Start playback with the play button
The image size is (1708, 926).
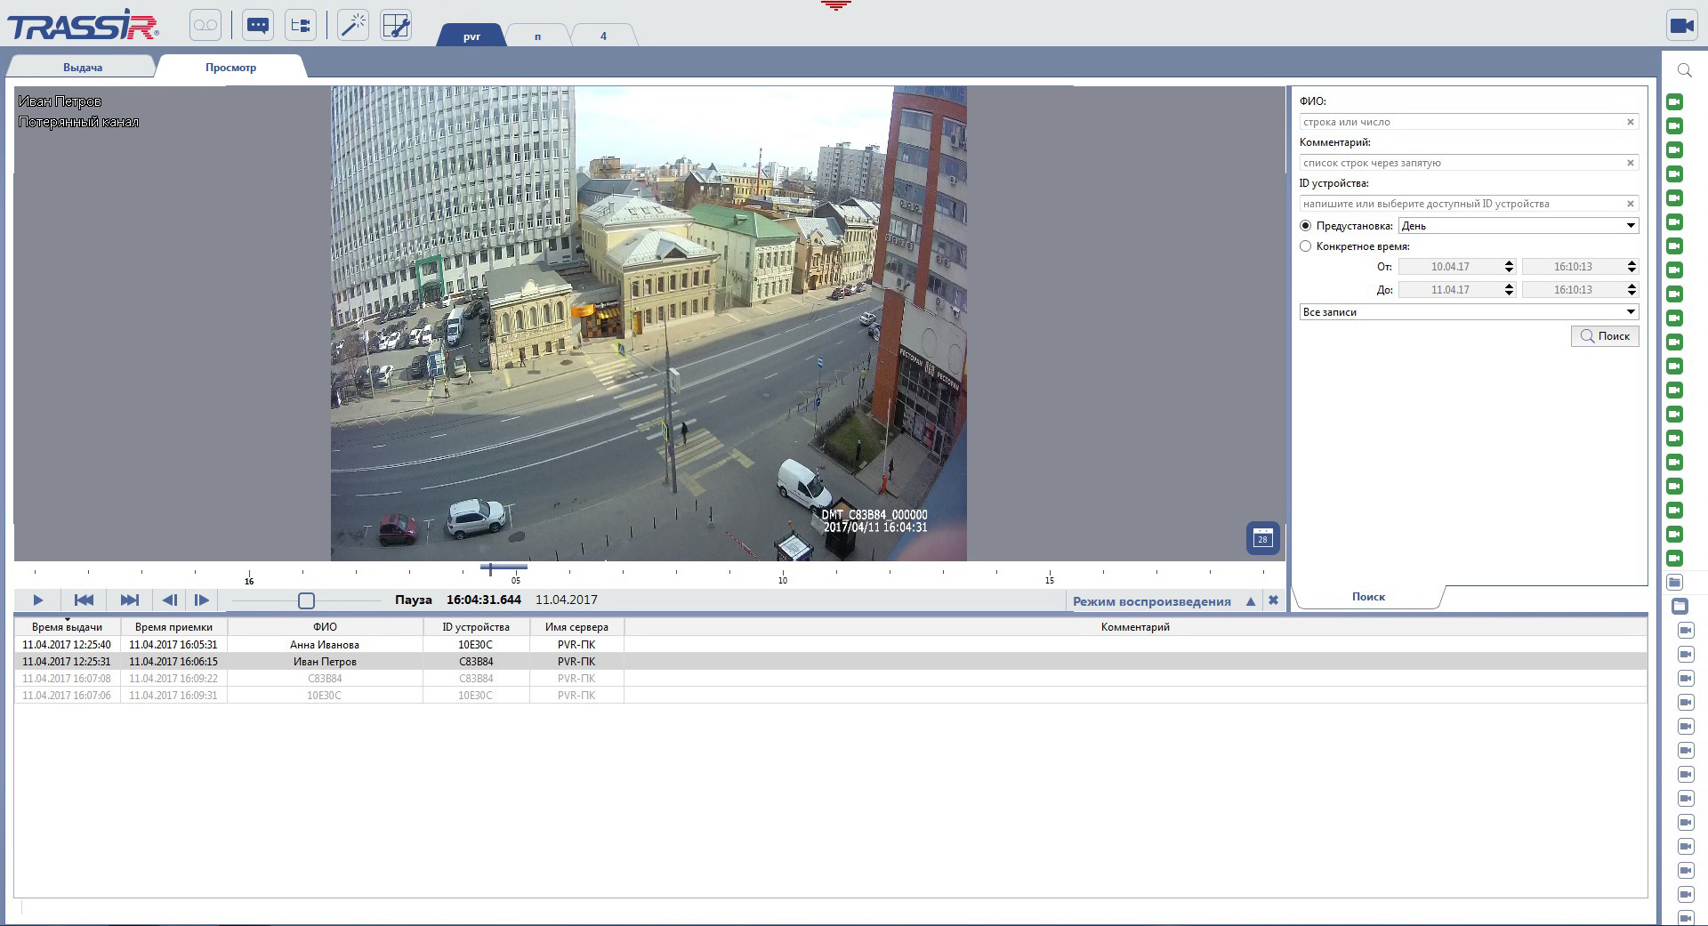point(37,600)
